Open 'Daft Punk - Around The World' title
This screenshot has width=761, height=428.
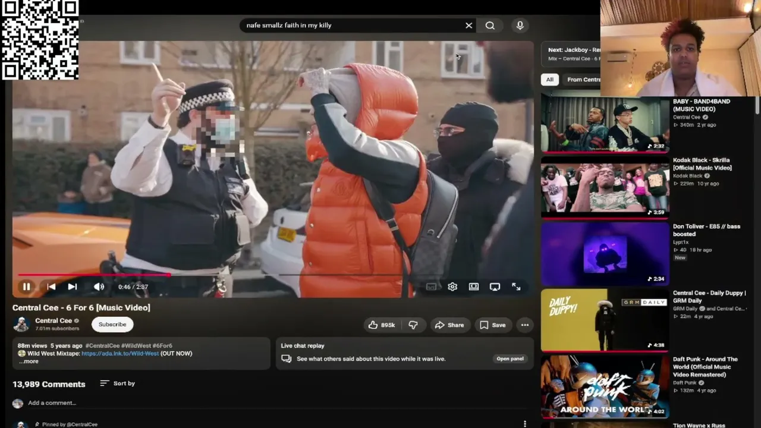(705, 367)
